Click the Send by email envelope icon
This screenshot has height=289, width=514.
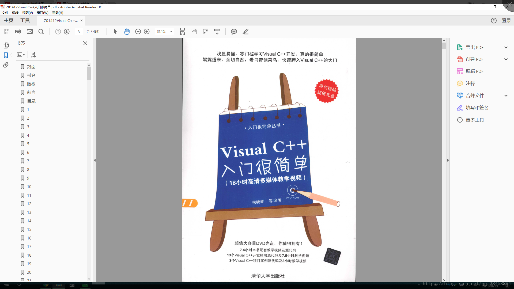click(30, 32)
